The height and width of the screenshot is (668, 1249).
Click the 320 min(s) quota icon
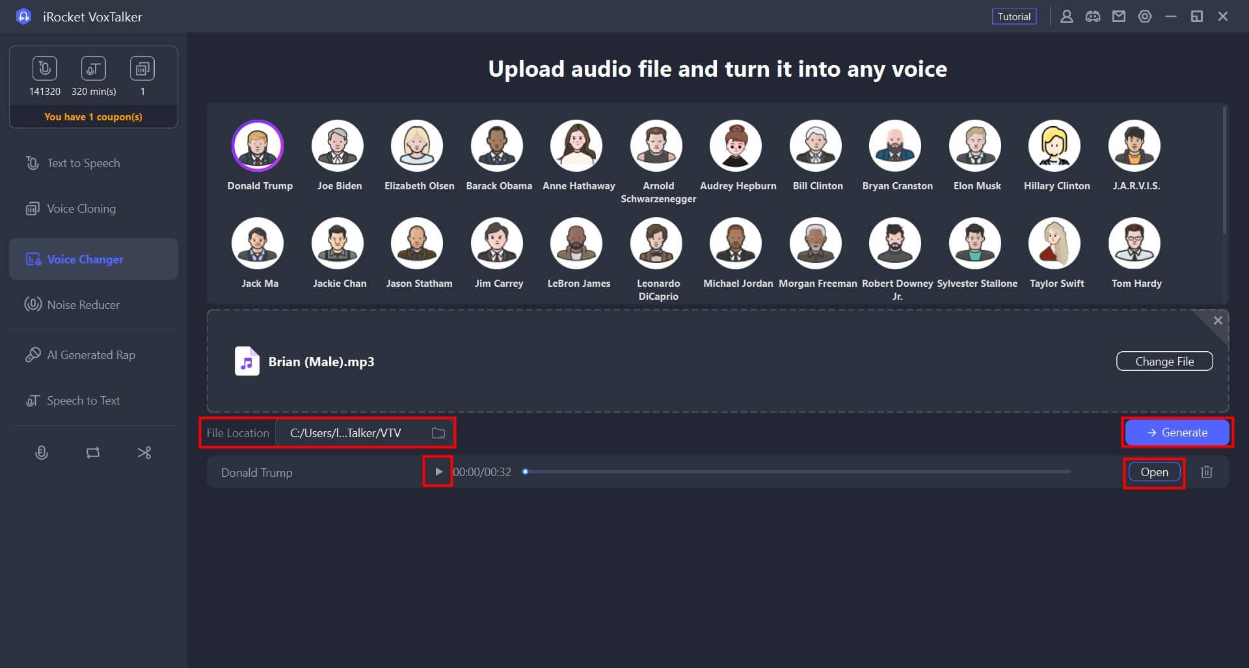94,68
